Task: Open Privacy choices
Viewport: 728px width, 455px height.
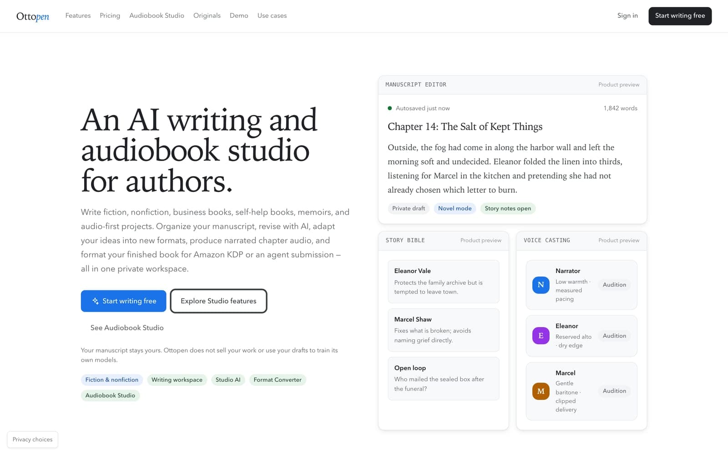Action: tap(33, 440)
